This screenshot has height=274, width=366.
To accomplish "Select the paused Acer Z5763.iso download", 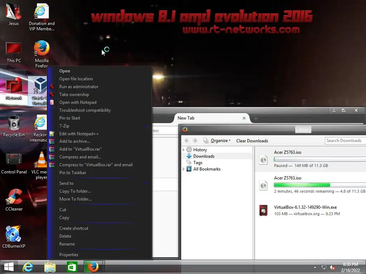I will (x=311, y=159).
